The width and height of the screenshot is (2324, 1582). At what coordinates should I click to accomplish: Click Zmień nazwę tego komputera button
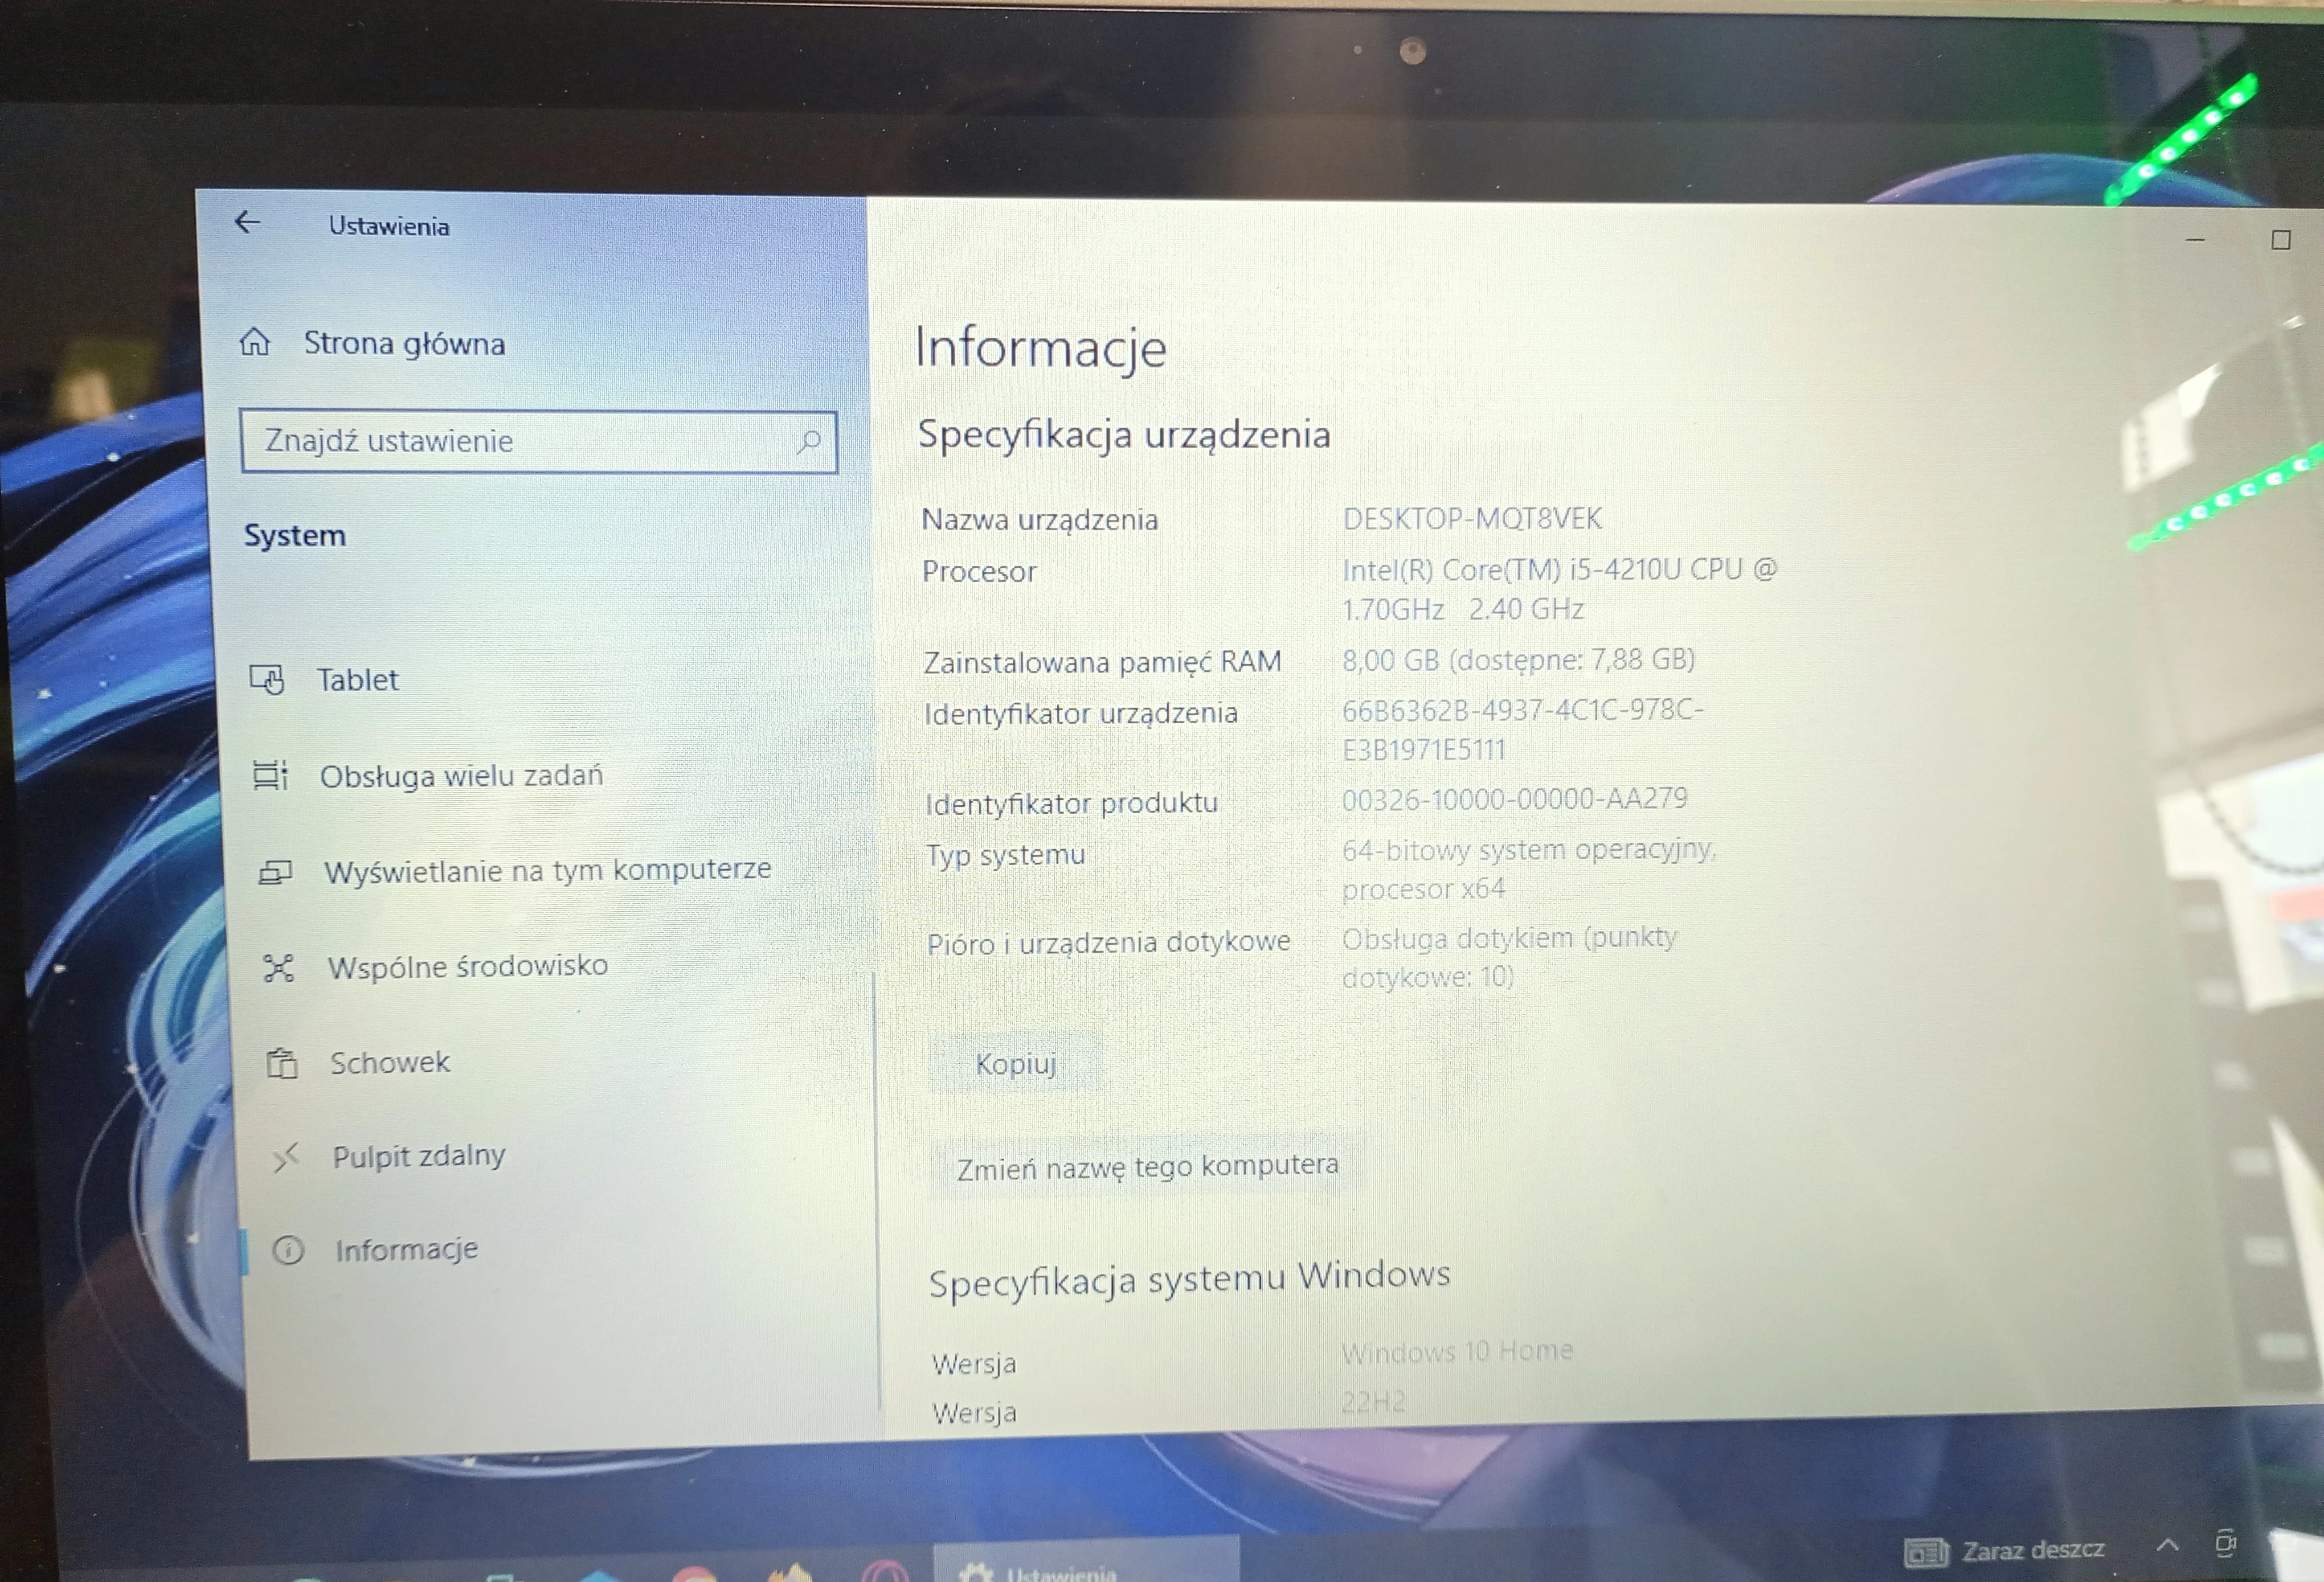coord(1147,1167)
